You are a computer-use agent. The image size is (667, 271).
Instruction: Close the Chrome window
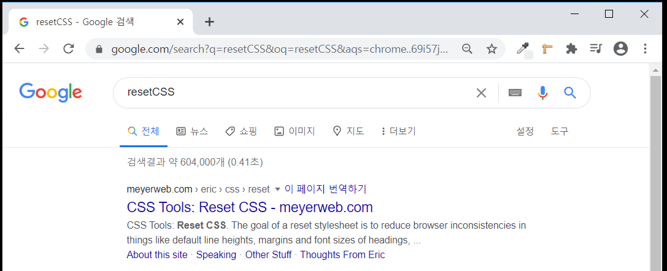[644, 14]
